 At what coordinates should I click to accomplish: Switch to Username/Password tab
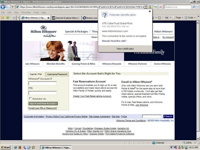(57, 74)
